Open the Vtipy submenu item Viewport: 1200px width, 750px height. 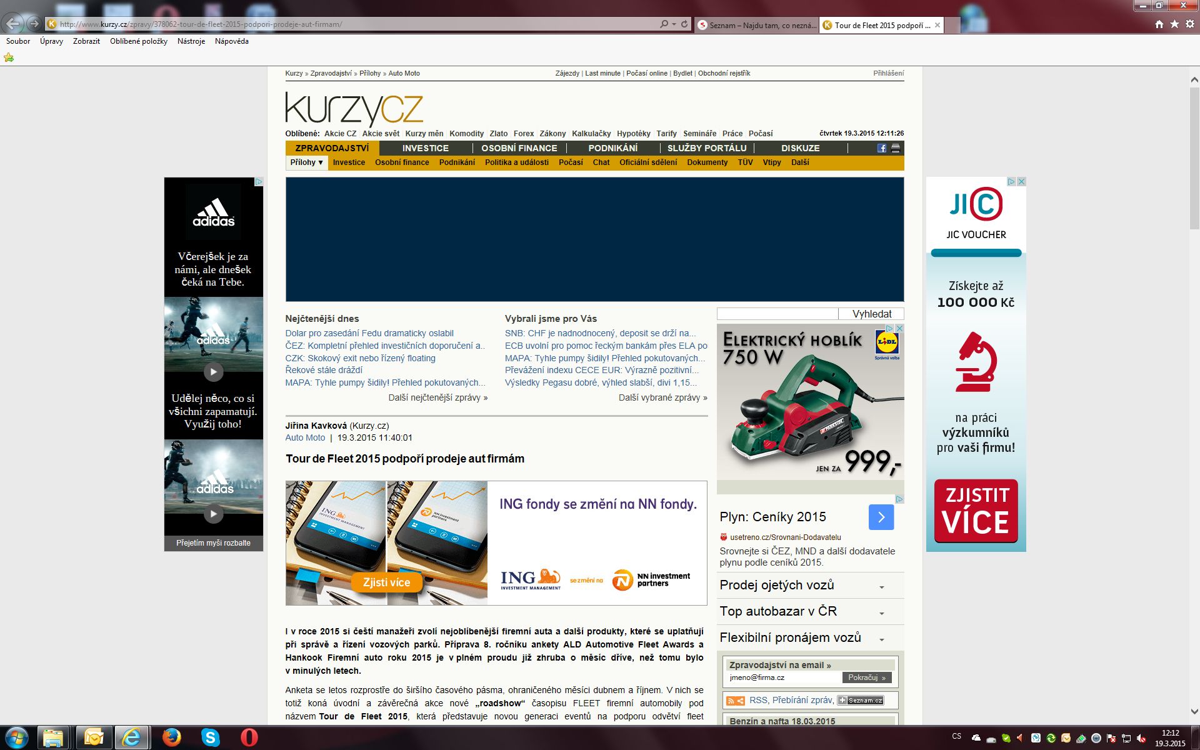[772, 162]
